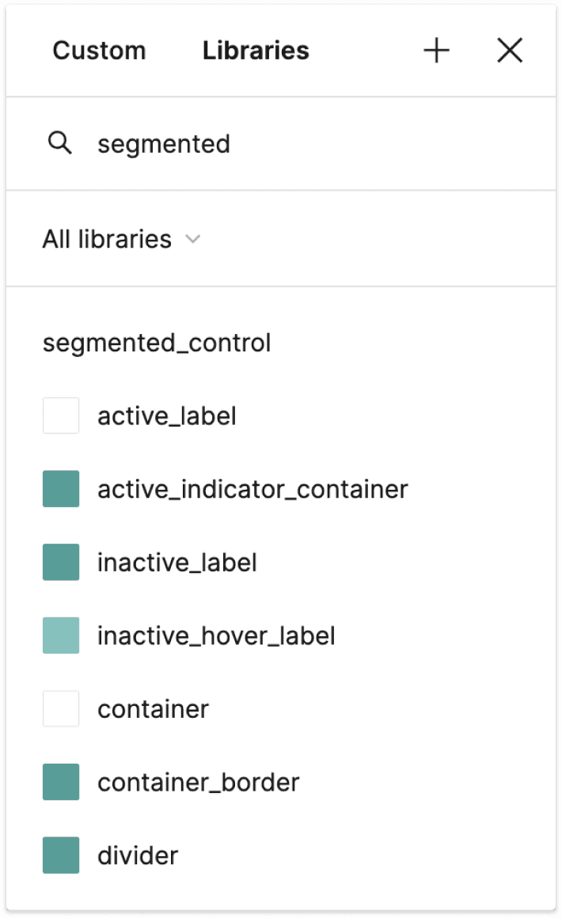Image resolution: width=562 pixels, height=918 pixels.
Task: Pick the container_border style name
Action: click(x=199, y=782)
